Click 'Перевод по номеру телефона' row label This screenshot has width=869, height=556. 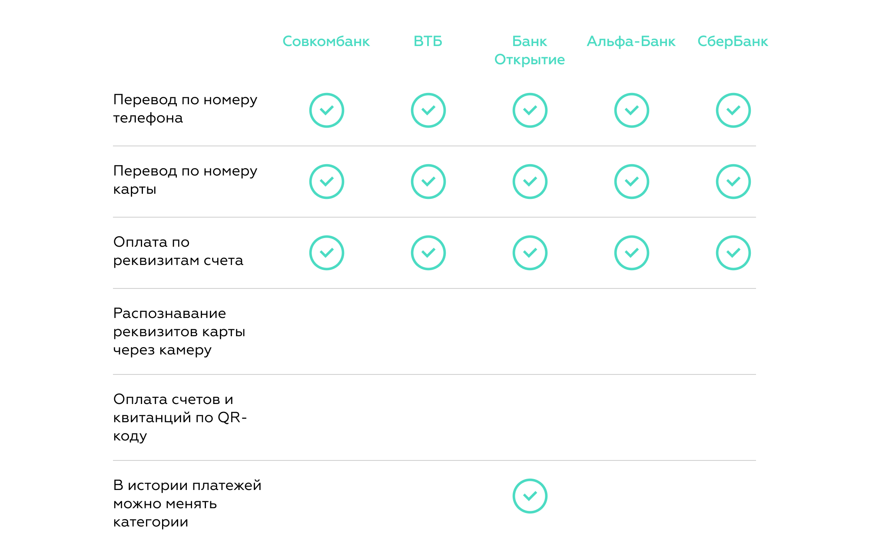pyautogui.click(x=185, y=109)
